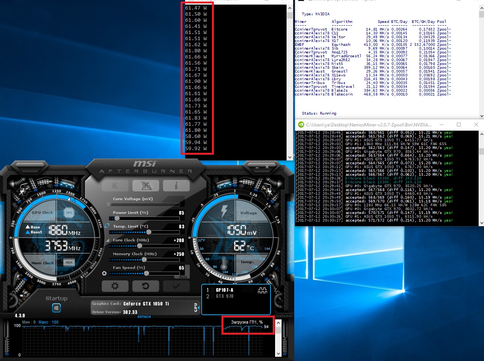Click the 'Equihash' algorithm row text
484x361 pixels.
pos(341,45)
